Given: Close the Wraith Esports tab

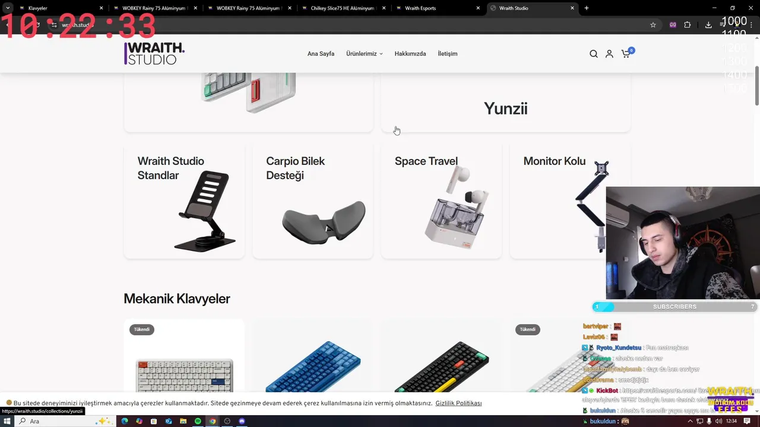Looking at the screenshot, I should tap(478, 8).
